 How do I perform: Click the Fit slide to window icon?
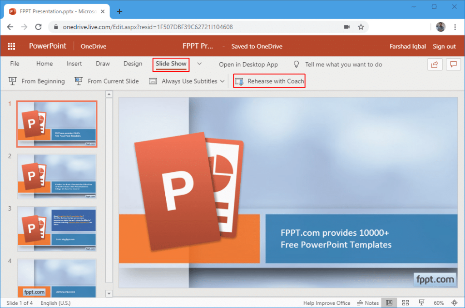pyautogui.click(x=454, y=303)
